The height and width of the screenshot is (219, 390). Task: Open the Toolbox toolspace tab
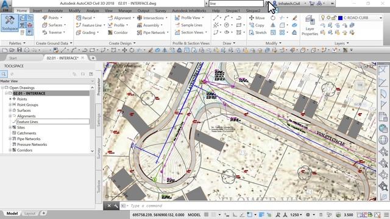coord(99,187)
